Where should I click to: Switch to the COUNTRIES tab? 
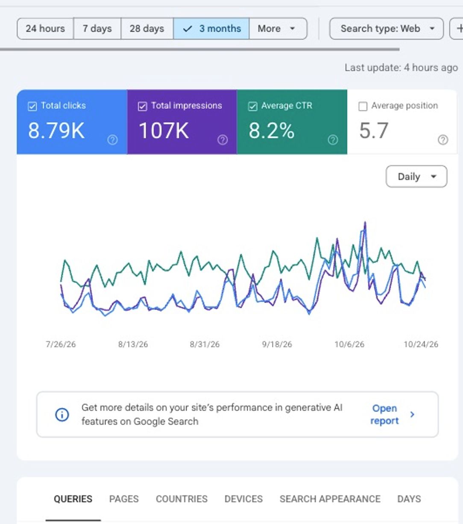pos(182,499)
